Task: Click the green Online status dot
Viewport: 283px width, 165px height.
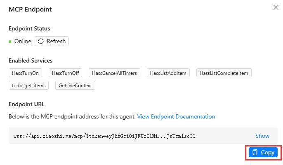Action: point(10,42)
